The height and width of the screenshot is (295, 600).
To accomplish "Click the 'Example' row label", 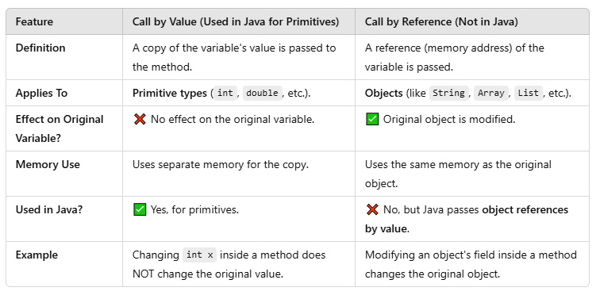I will click(37, 255).
